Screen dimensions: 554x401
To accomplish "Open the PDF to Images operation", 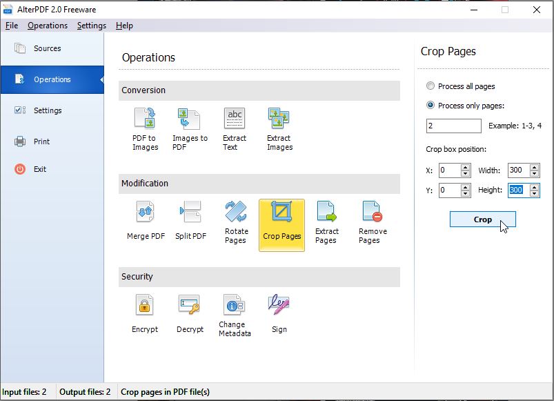I will [x=145, y=129].
